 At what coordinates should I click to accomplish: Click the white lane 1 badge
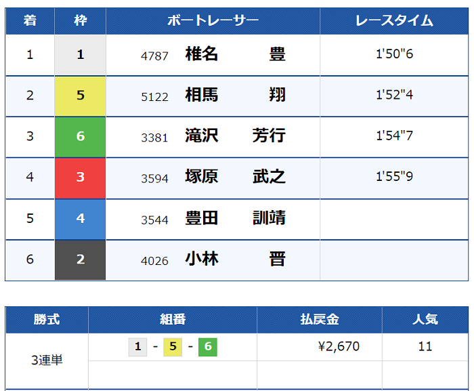(80, 55)
